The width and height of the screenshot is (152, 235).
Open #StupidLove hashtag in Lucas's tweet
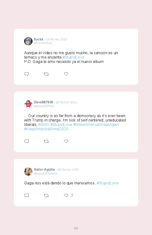(73, 57)
